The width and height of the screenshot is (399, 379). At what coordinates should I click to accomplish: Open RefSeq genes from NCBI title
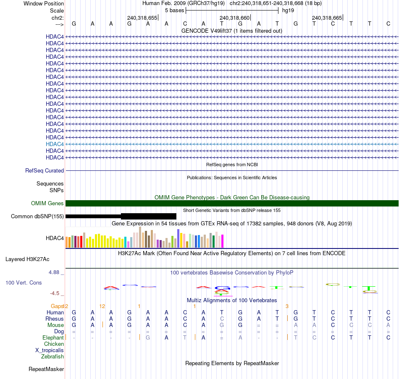click(232, 165)
